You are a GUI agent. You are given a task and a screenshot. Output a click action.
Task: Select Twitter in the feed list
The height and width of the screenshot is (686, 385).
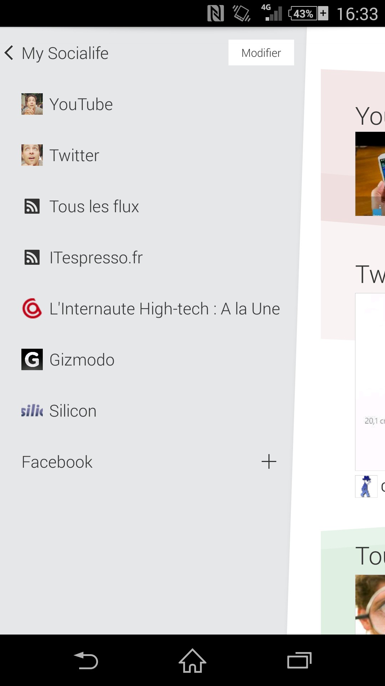pos(74,155)
